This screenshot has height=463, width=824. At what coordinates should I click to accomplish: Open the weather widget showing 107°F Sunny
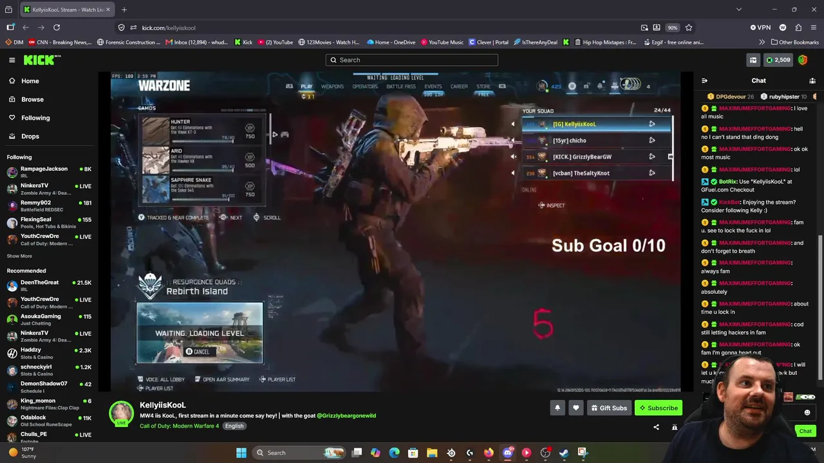(x=24, y=453)
